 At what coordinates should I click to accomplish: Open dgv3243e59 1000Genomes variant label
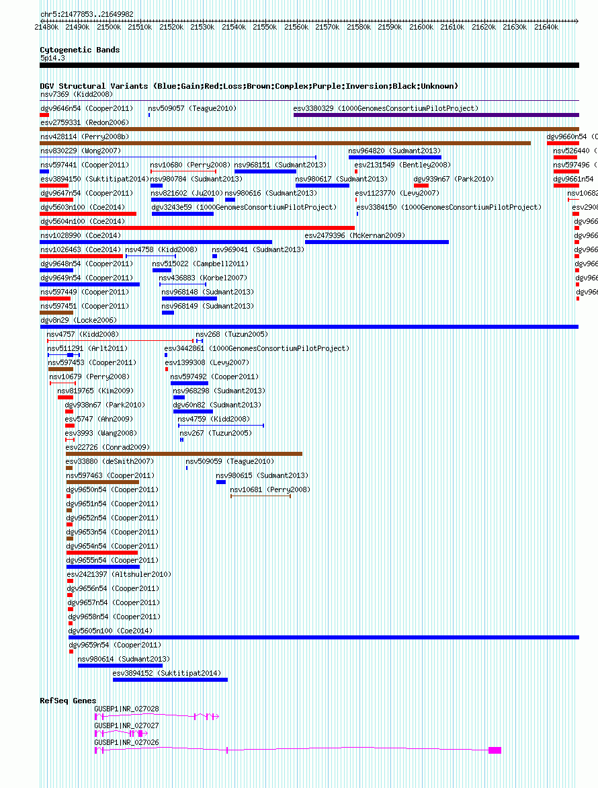[244, 207]
